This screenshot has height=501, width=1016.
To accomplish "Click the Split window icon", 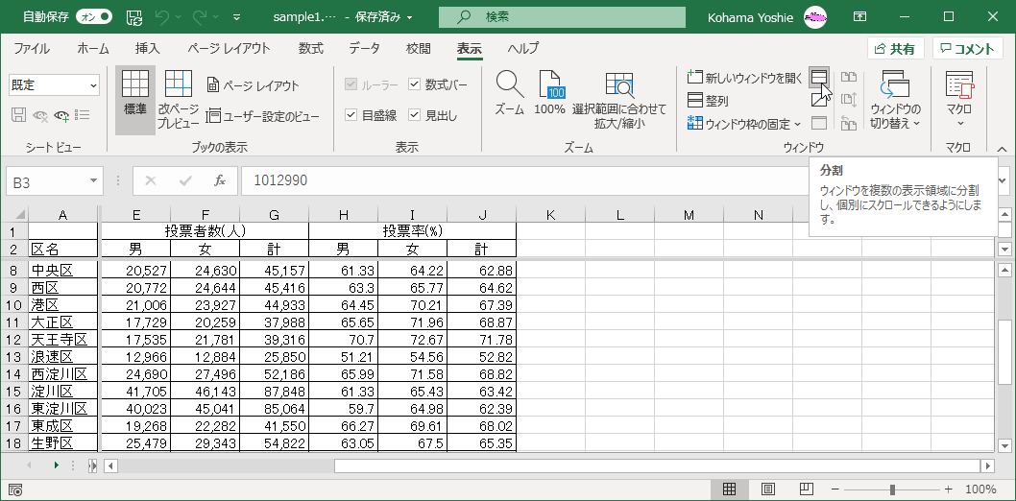I will 819,77.
